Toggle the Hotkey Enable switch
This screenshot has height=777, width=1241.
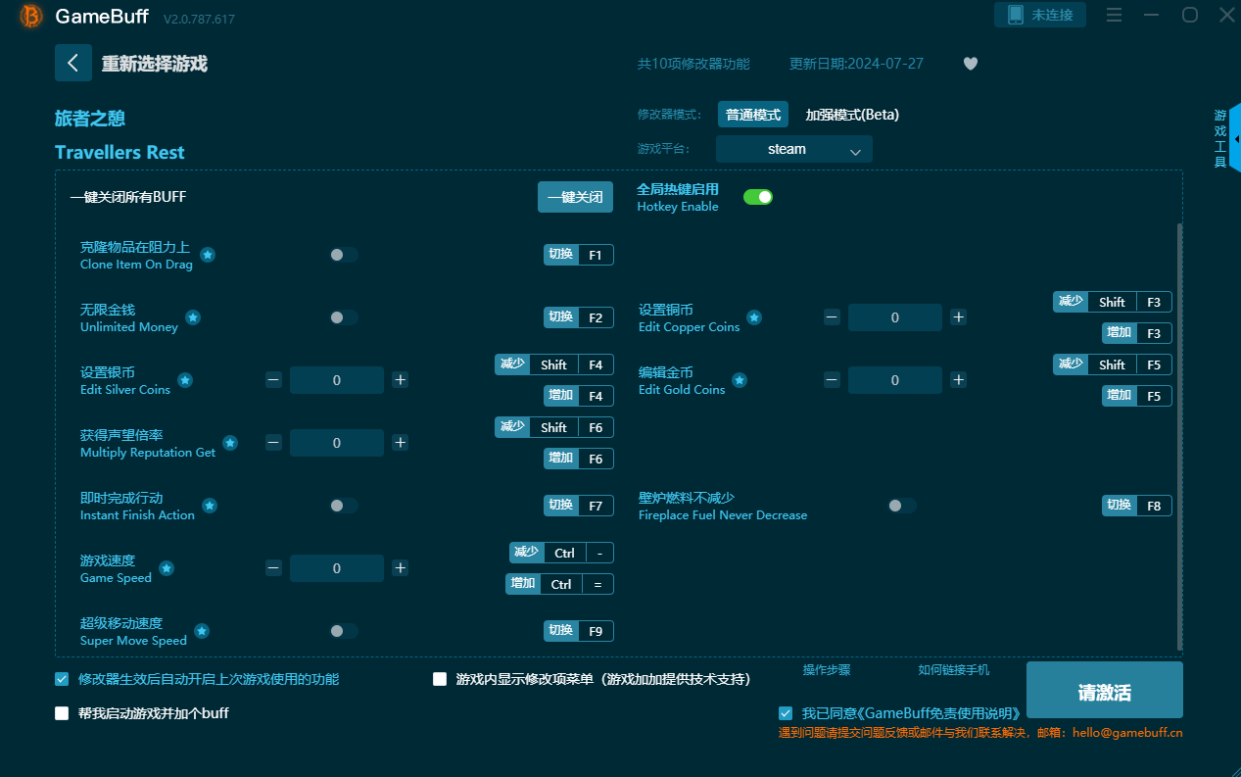(x=758, y=197)
